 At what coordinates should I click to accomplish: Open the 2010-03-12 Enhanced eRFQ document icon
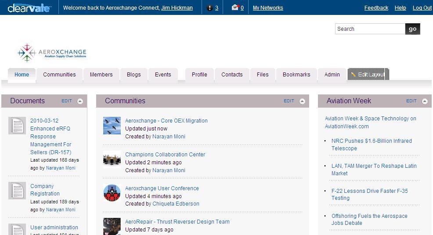17,126
